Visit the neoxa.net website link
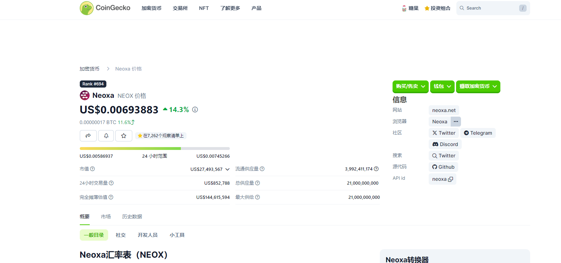This screenshot has height=263, width=561. [444, 110]
